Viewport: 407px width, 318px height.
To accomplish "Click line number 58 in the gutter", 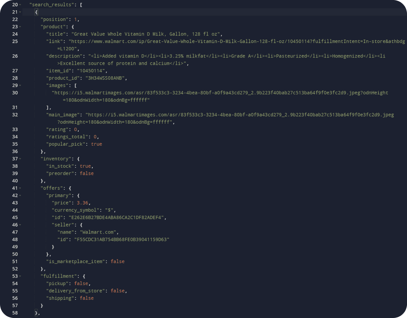I will click(x=15, y=313).
